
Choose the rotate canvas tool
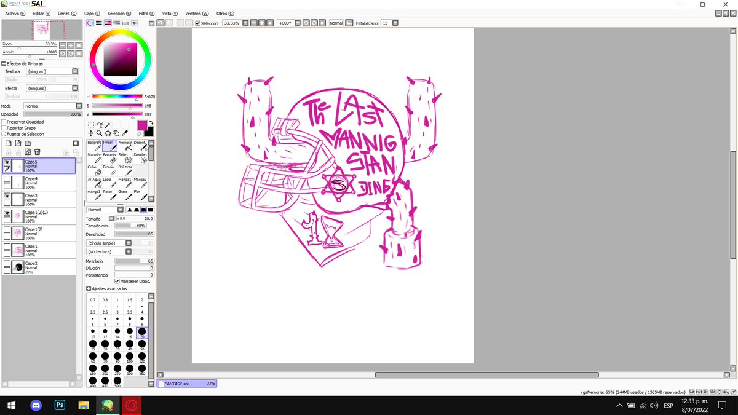(108, 133)
